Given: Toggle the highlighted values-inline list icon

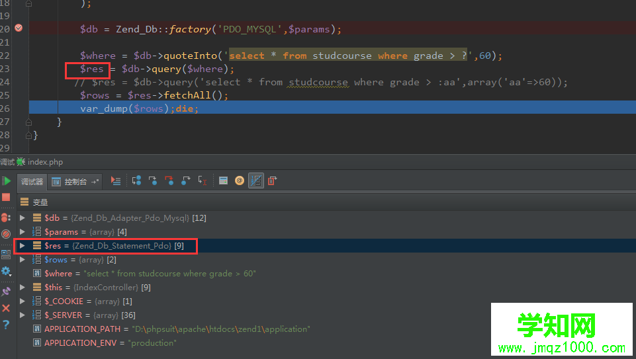Looking at the screenshot, I should (x=256, y=180).
